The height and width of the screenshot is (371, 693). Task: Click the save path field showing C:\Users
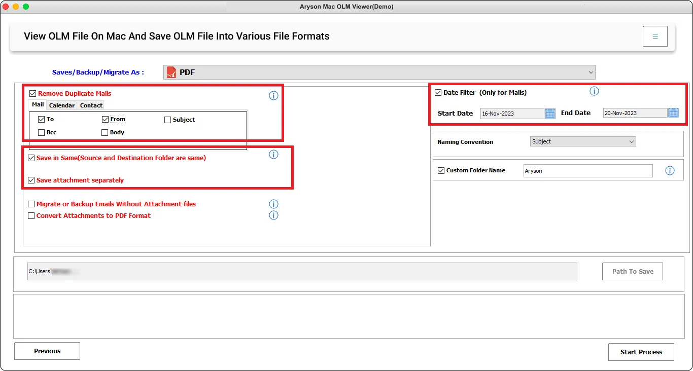coord(302,271)
